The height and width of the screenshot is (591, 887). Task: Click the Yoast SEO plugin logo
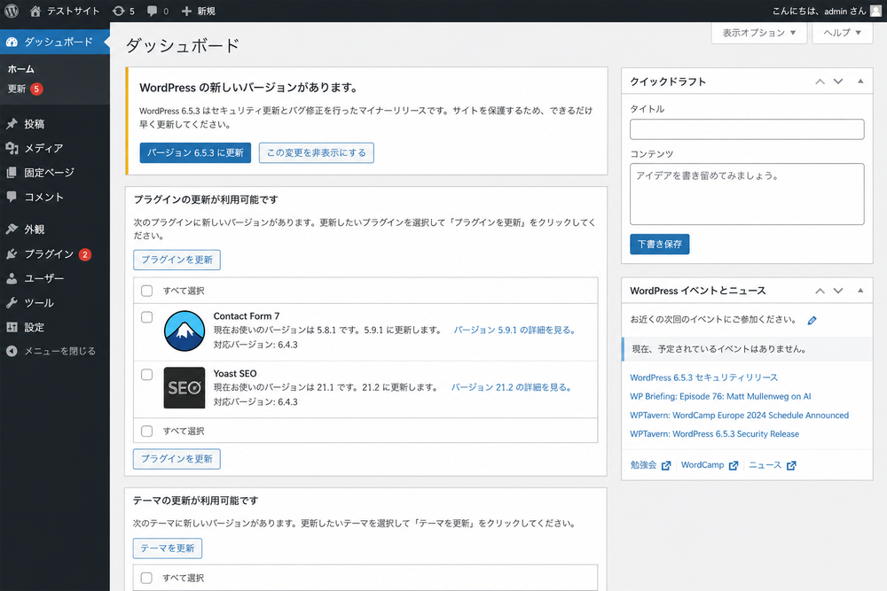[184, 387]
